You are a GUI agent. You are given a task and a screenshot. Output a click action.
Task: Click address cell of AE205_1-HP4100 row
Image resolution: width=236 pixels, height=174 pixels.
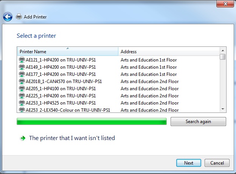point(150,89)
